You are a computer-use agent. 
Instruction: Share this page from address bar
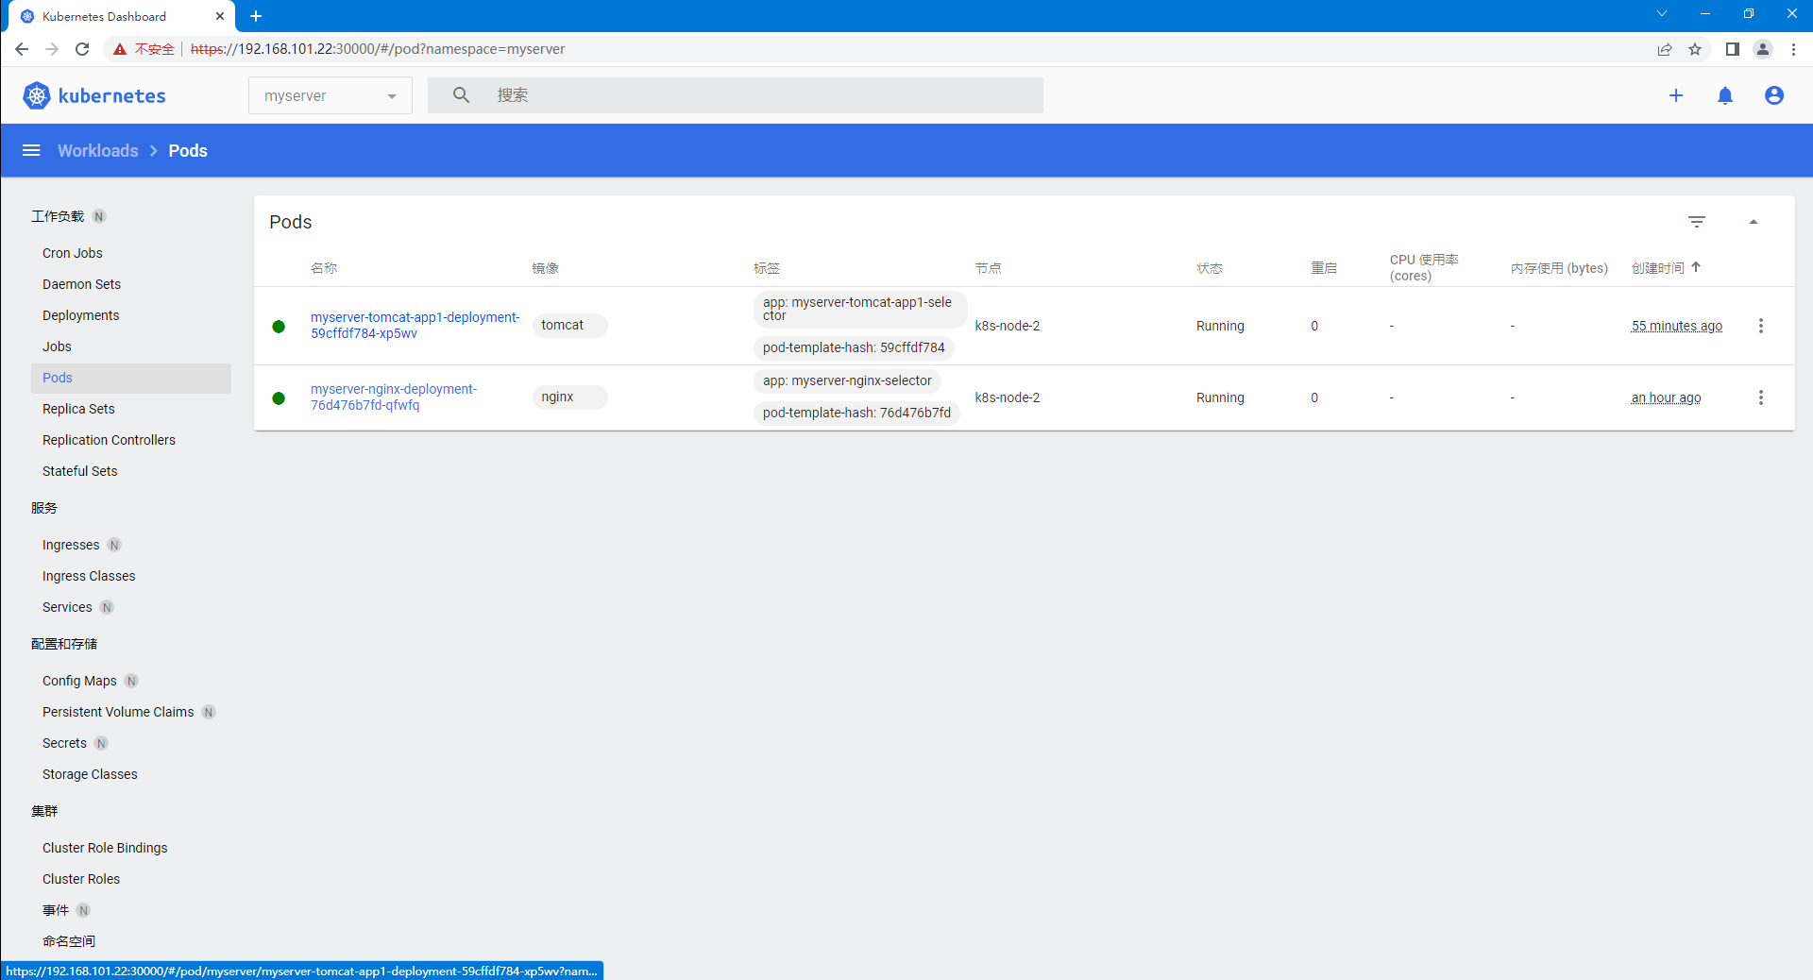click(x=1665, y=49)
